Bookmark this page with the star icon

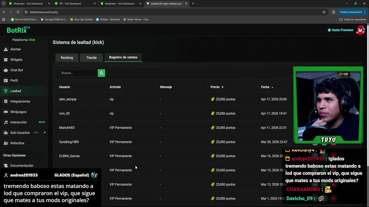pyautogui.click(x=324, y=12)
